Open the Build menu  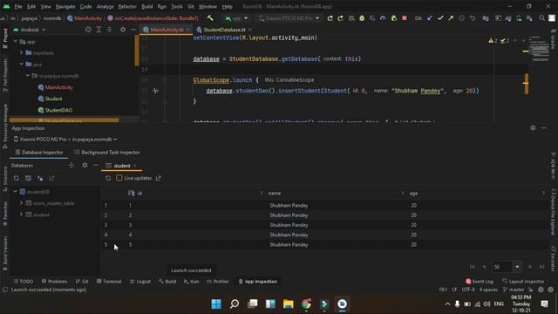[147, 6]
